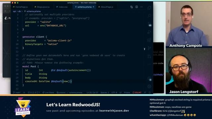
Task: Open the Manage gear in activity bar
Action: (x=149, y=86)
